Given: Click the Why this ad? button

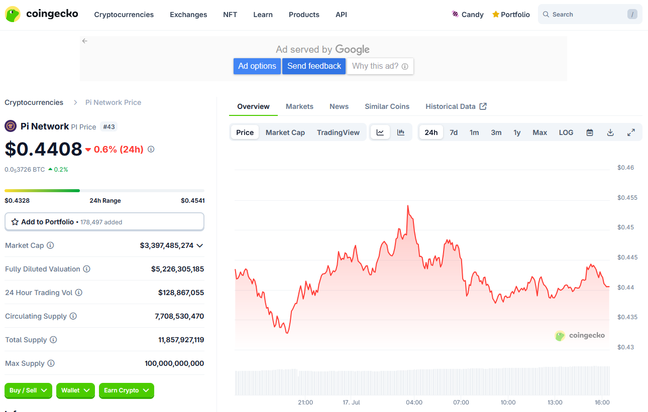Looking at the screenshot, I should [380, 66].
